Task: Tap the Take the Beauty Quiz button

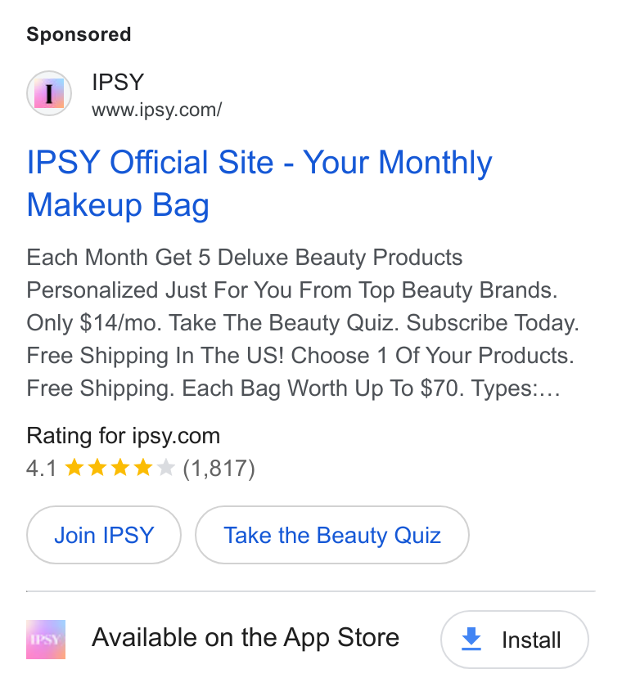Action: coord(332,535)
